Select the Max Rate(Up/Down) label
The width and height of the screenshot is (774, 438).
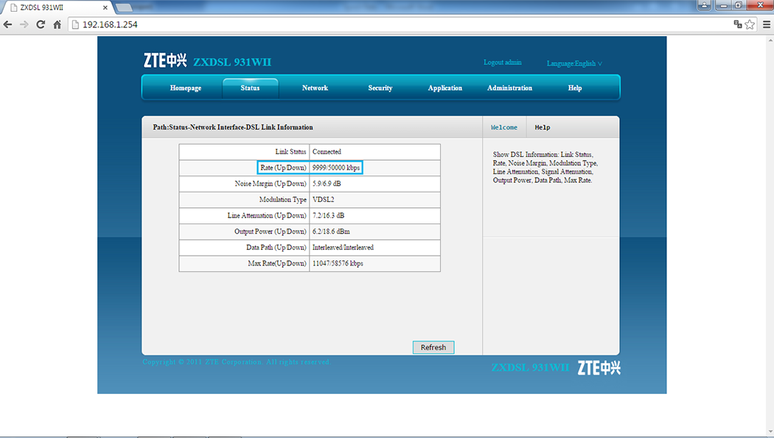(277, 264)
